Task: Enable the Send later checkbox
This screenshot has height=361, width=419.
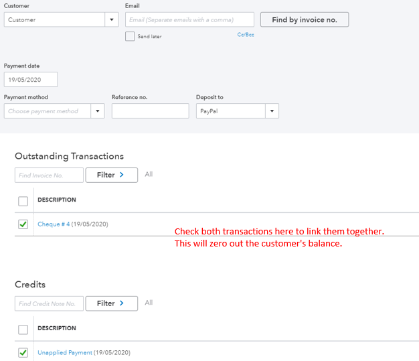Action: coord(130,36)
